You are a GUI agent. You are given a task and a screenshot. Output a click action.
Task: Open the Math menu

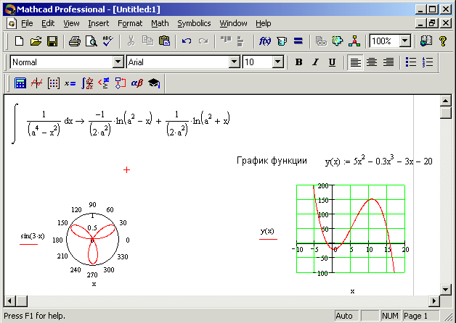pyautogui.click(x=160, y=23)
